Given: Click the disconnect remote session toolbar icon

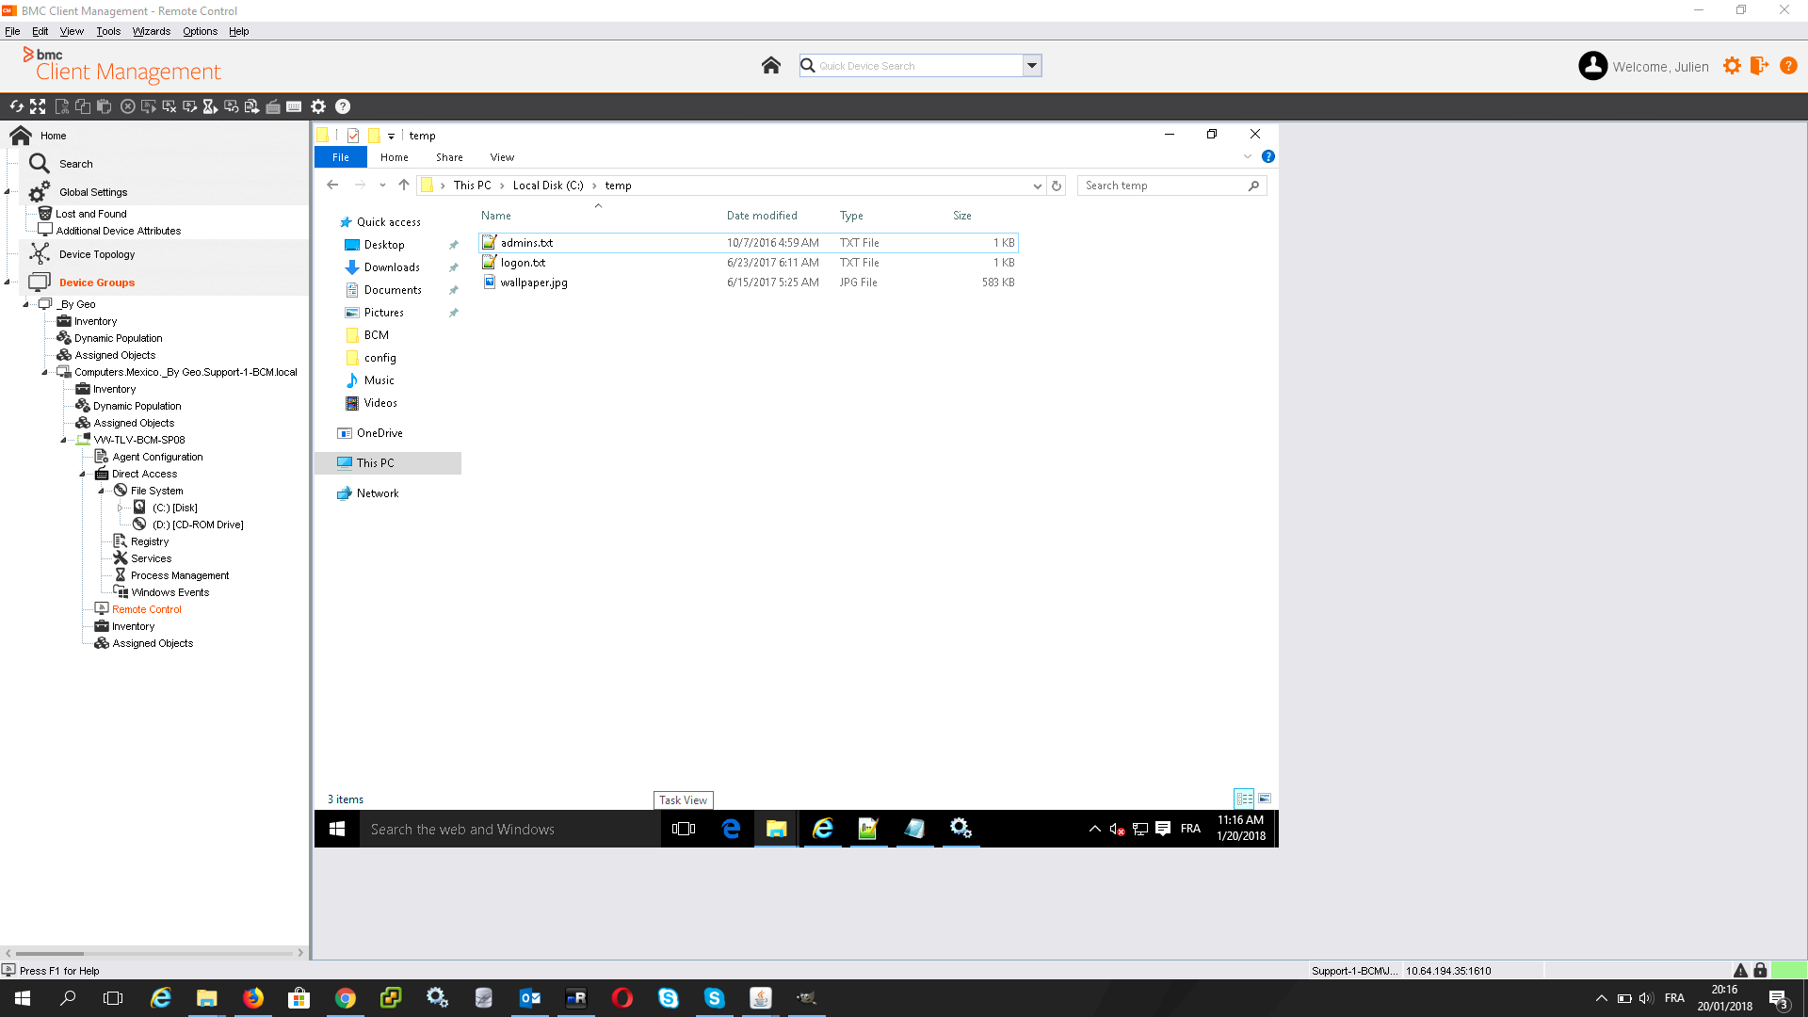Looking at the screenshot, I should tap(169, 106).
